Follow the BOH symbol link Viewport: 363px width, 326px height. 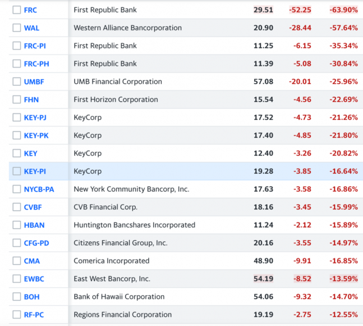tap(31, 297)
